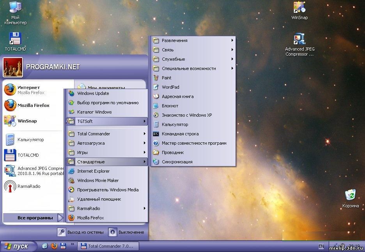Open Все программы menu

pyautogui.click(x=33, y=218)
